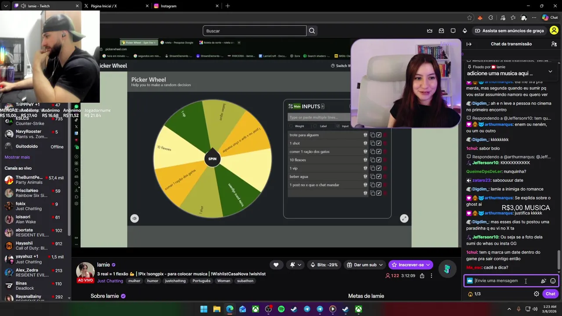Image resolution: width=562 pixels, height=316 pixels.
Task: Open the media control music icon
Action: pyautogui.click(x=502, y=18)
